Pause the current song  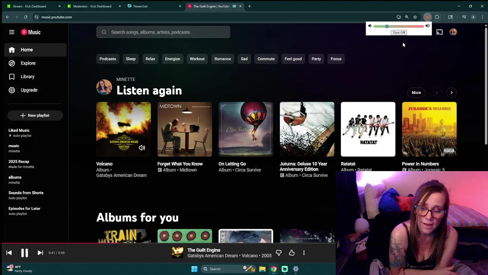24,253
